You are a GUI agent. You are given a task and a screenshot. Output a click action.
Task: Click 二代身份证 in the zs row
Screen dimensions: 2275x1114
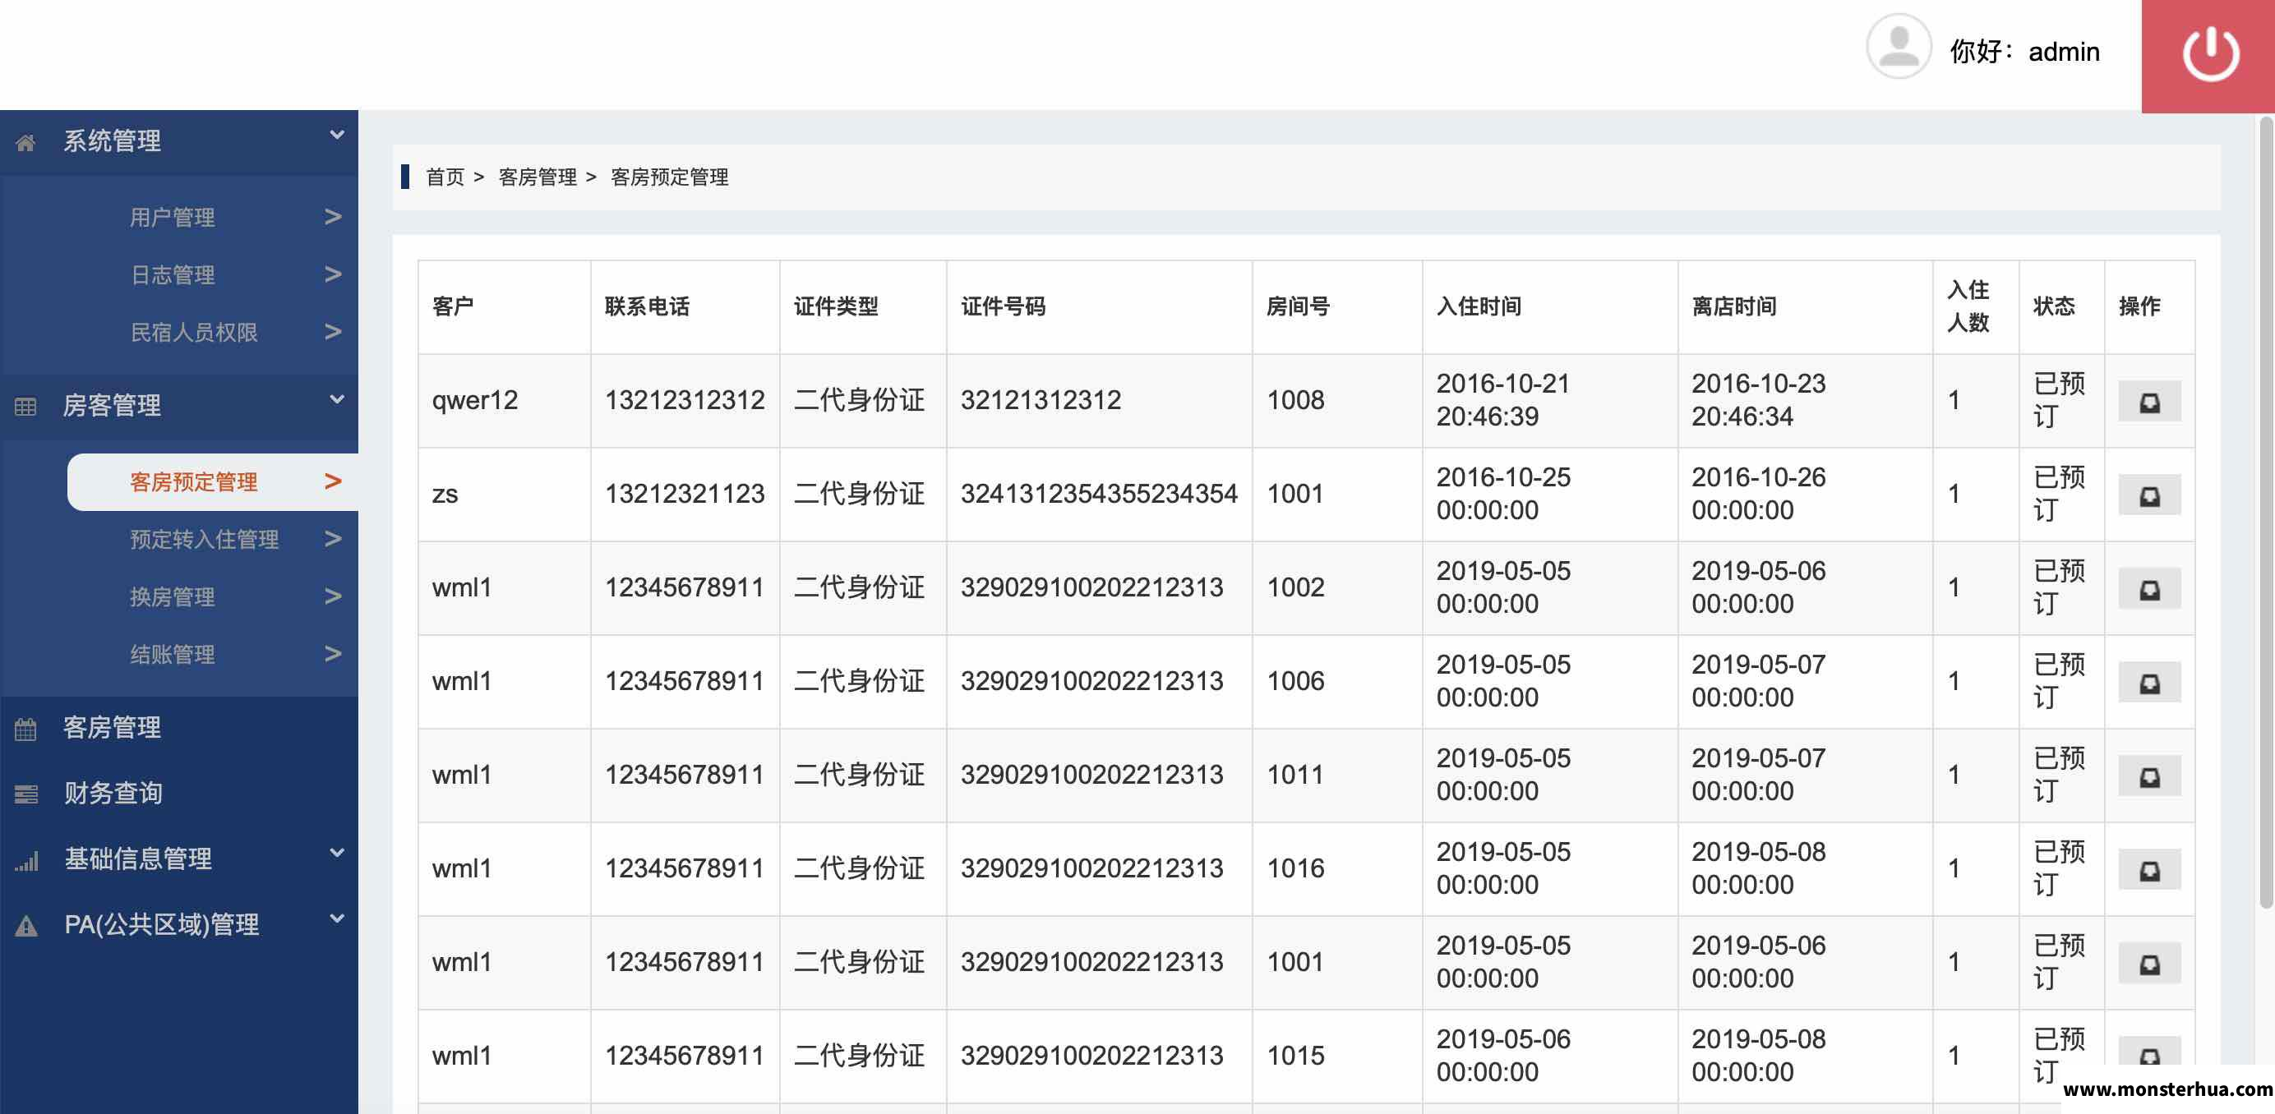(x=860, y=495)
